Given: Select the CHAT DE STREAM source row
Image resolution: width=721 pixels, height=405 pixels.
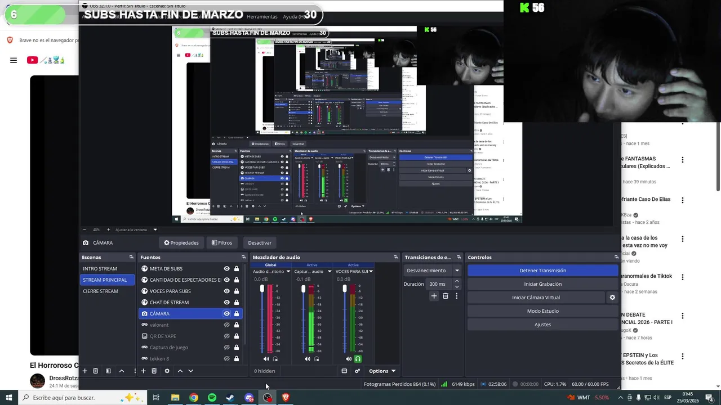Looking at the screenshot, I should tap(190, 303).
